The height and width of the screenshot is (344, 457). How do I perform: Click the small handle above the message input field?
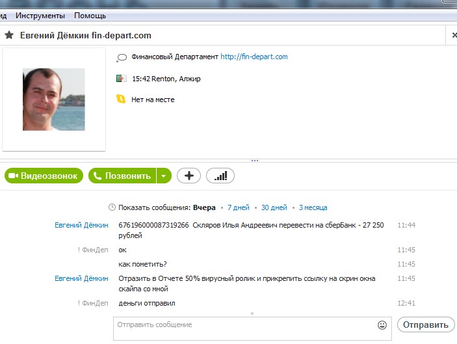pos(252,313)
